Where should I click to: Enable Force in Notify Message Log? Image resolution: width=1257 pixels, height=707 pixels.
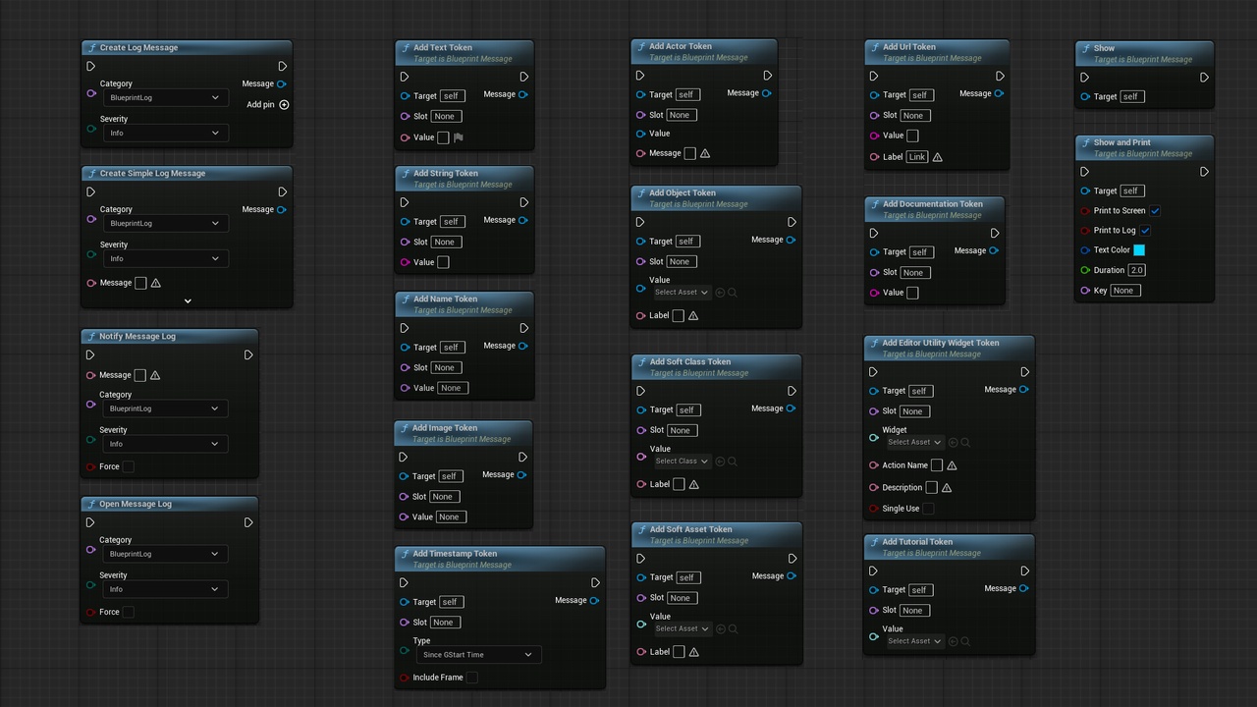(x=128, y=467)
